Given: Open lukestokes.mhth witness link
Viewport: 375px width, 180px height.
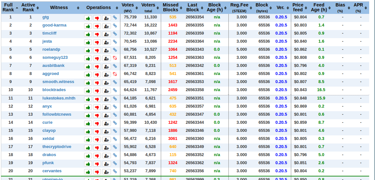Looking at the screenshot, I should point(59,98).
